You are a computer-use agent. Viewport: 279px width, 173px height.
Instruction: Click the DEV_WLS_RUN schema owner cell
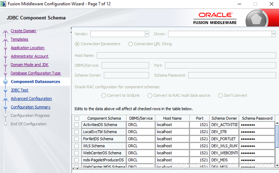[x=224, y=146]
